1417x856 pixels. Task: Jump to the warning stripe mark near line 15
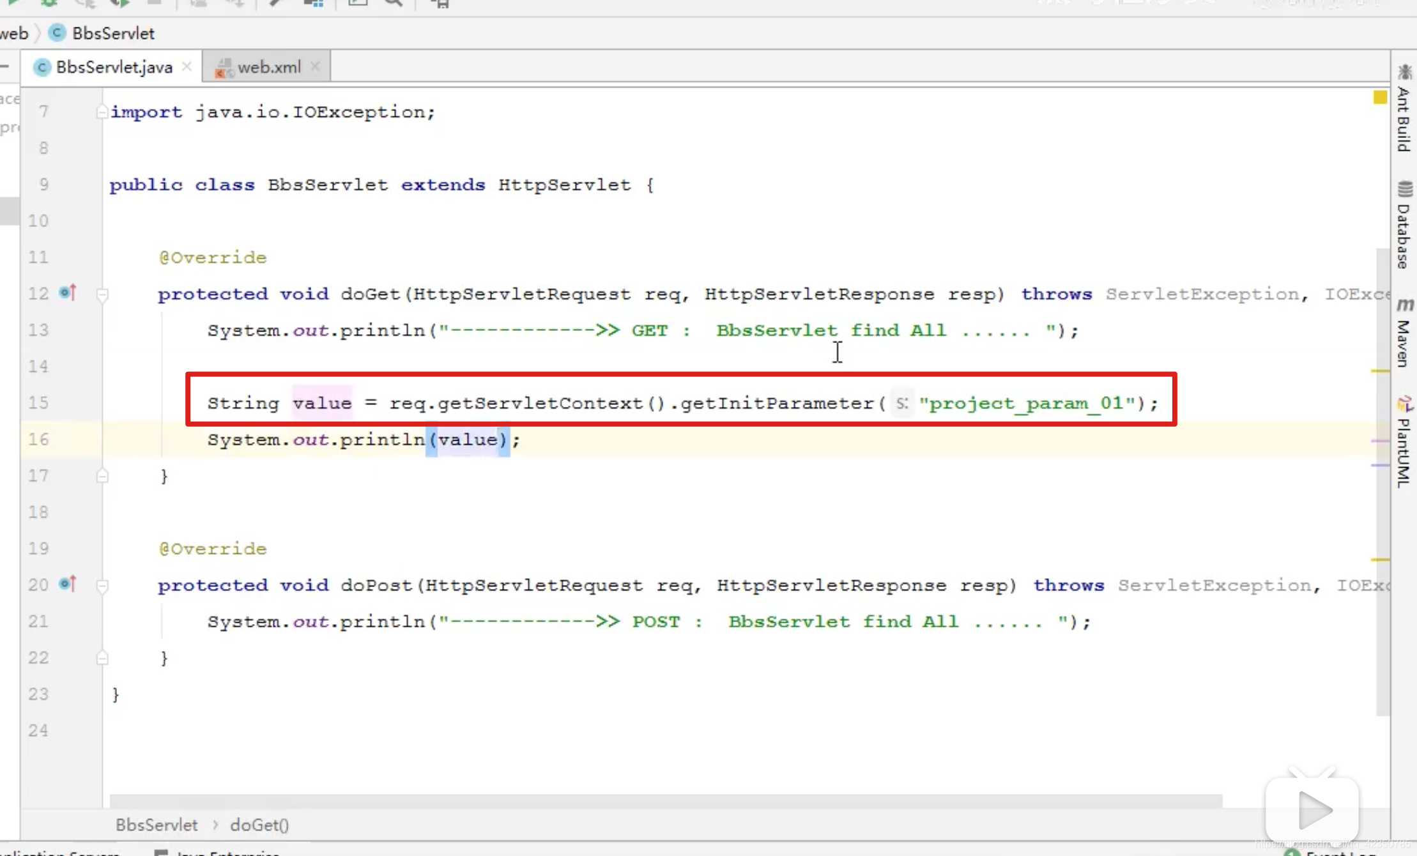(x=1381, y=371)
